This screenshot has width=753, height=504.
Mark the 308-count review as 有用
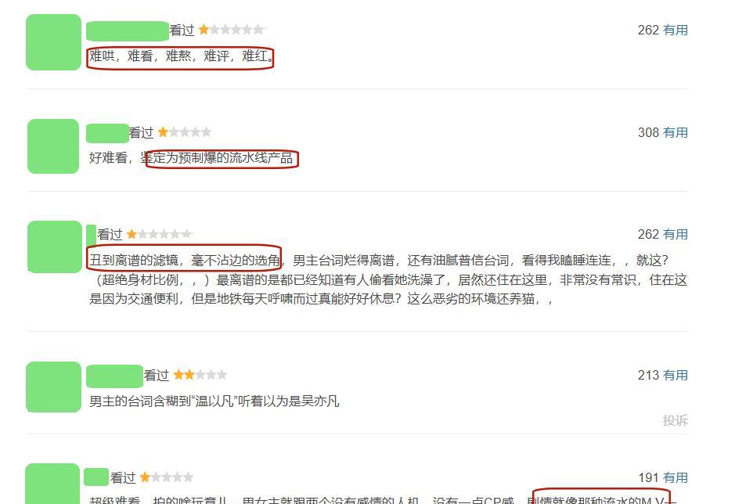pos(676,132)
